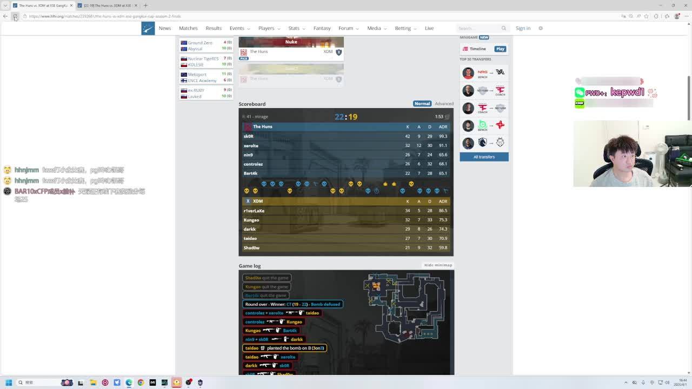Image resolution: width=692 pixels, height=389 pixels.
Task: Click the player avatar beside NRG transfer
Action: tap(468, 73)
